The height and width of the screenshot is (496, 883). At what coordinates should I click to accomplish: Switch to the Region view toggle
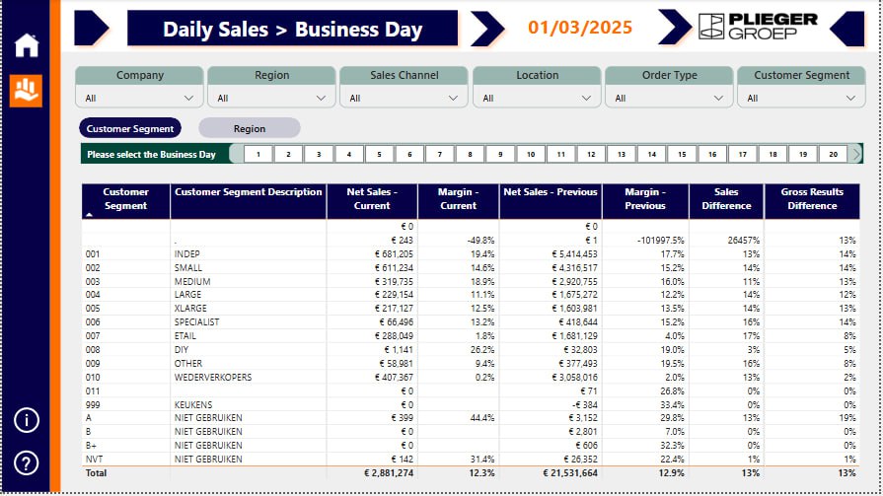(249, 128)
